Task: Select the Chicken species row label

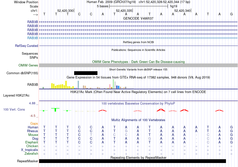Action: [32, 146]
